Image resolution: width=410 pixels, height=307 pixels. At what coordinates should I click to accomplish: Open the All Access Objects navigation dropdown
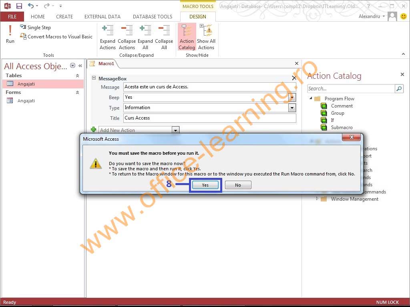tap(73, 66)
